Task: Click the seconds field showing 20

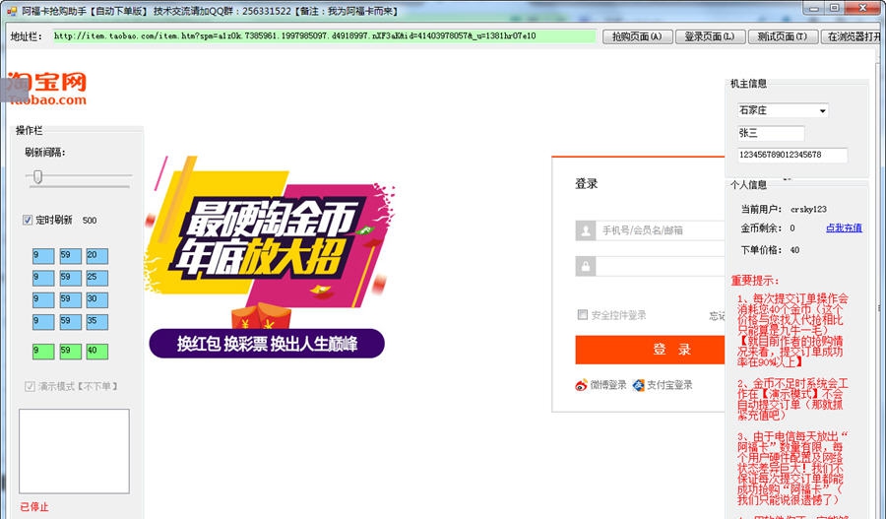Action: (x=97, y=256)
